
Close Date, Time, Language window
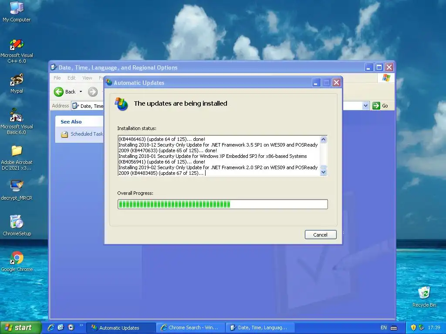coord(389,67)
